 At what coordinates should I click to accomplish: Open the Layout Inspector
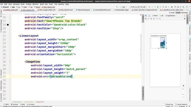[x=181, y=104]
